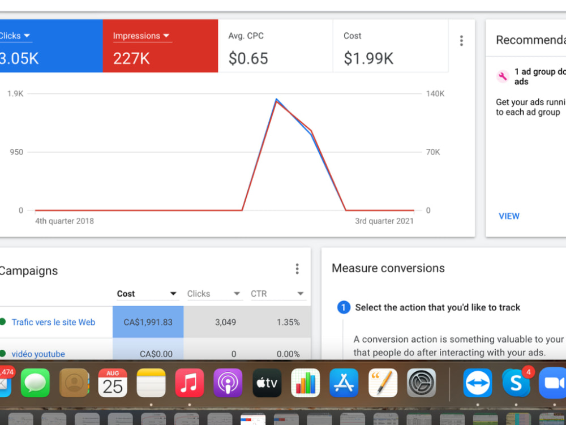Open Contacts from the dock
Viewport: 566px width, 425px height.
74,383
